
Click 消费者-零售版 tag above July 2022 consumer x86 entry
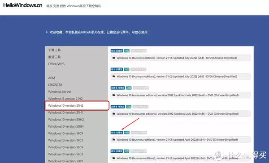[117, 107]
